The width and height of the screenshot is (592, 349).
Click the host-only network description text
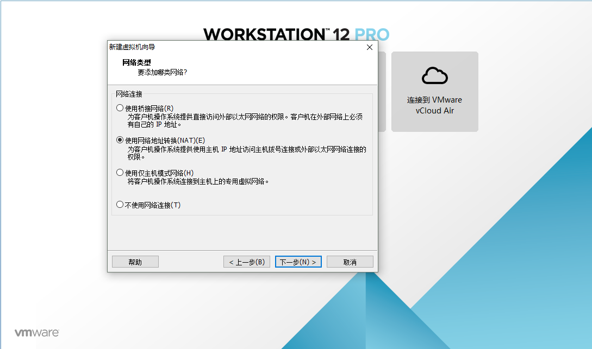[198, 182]
